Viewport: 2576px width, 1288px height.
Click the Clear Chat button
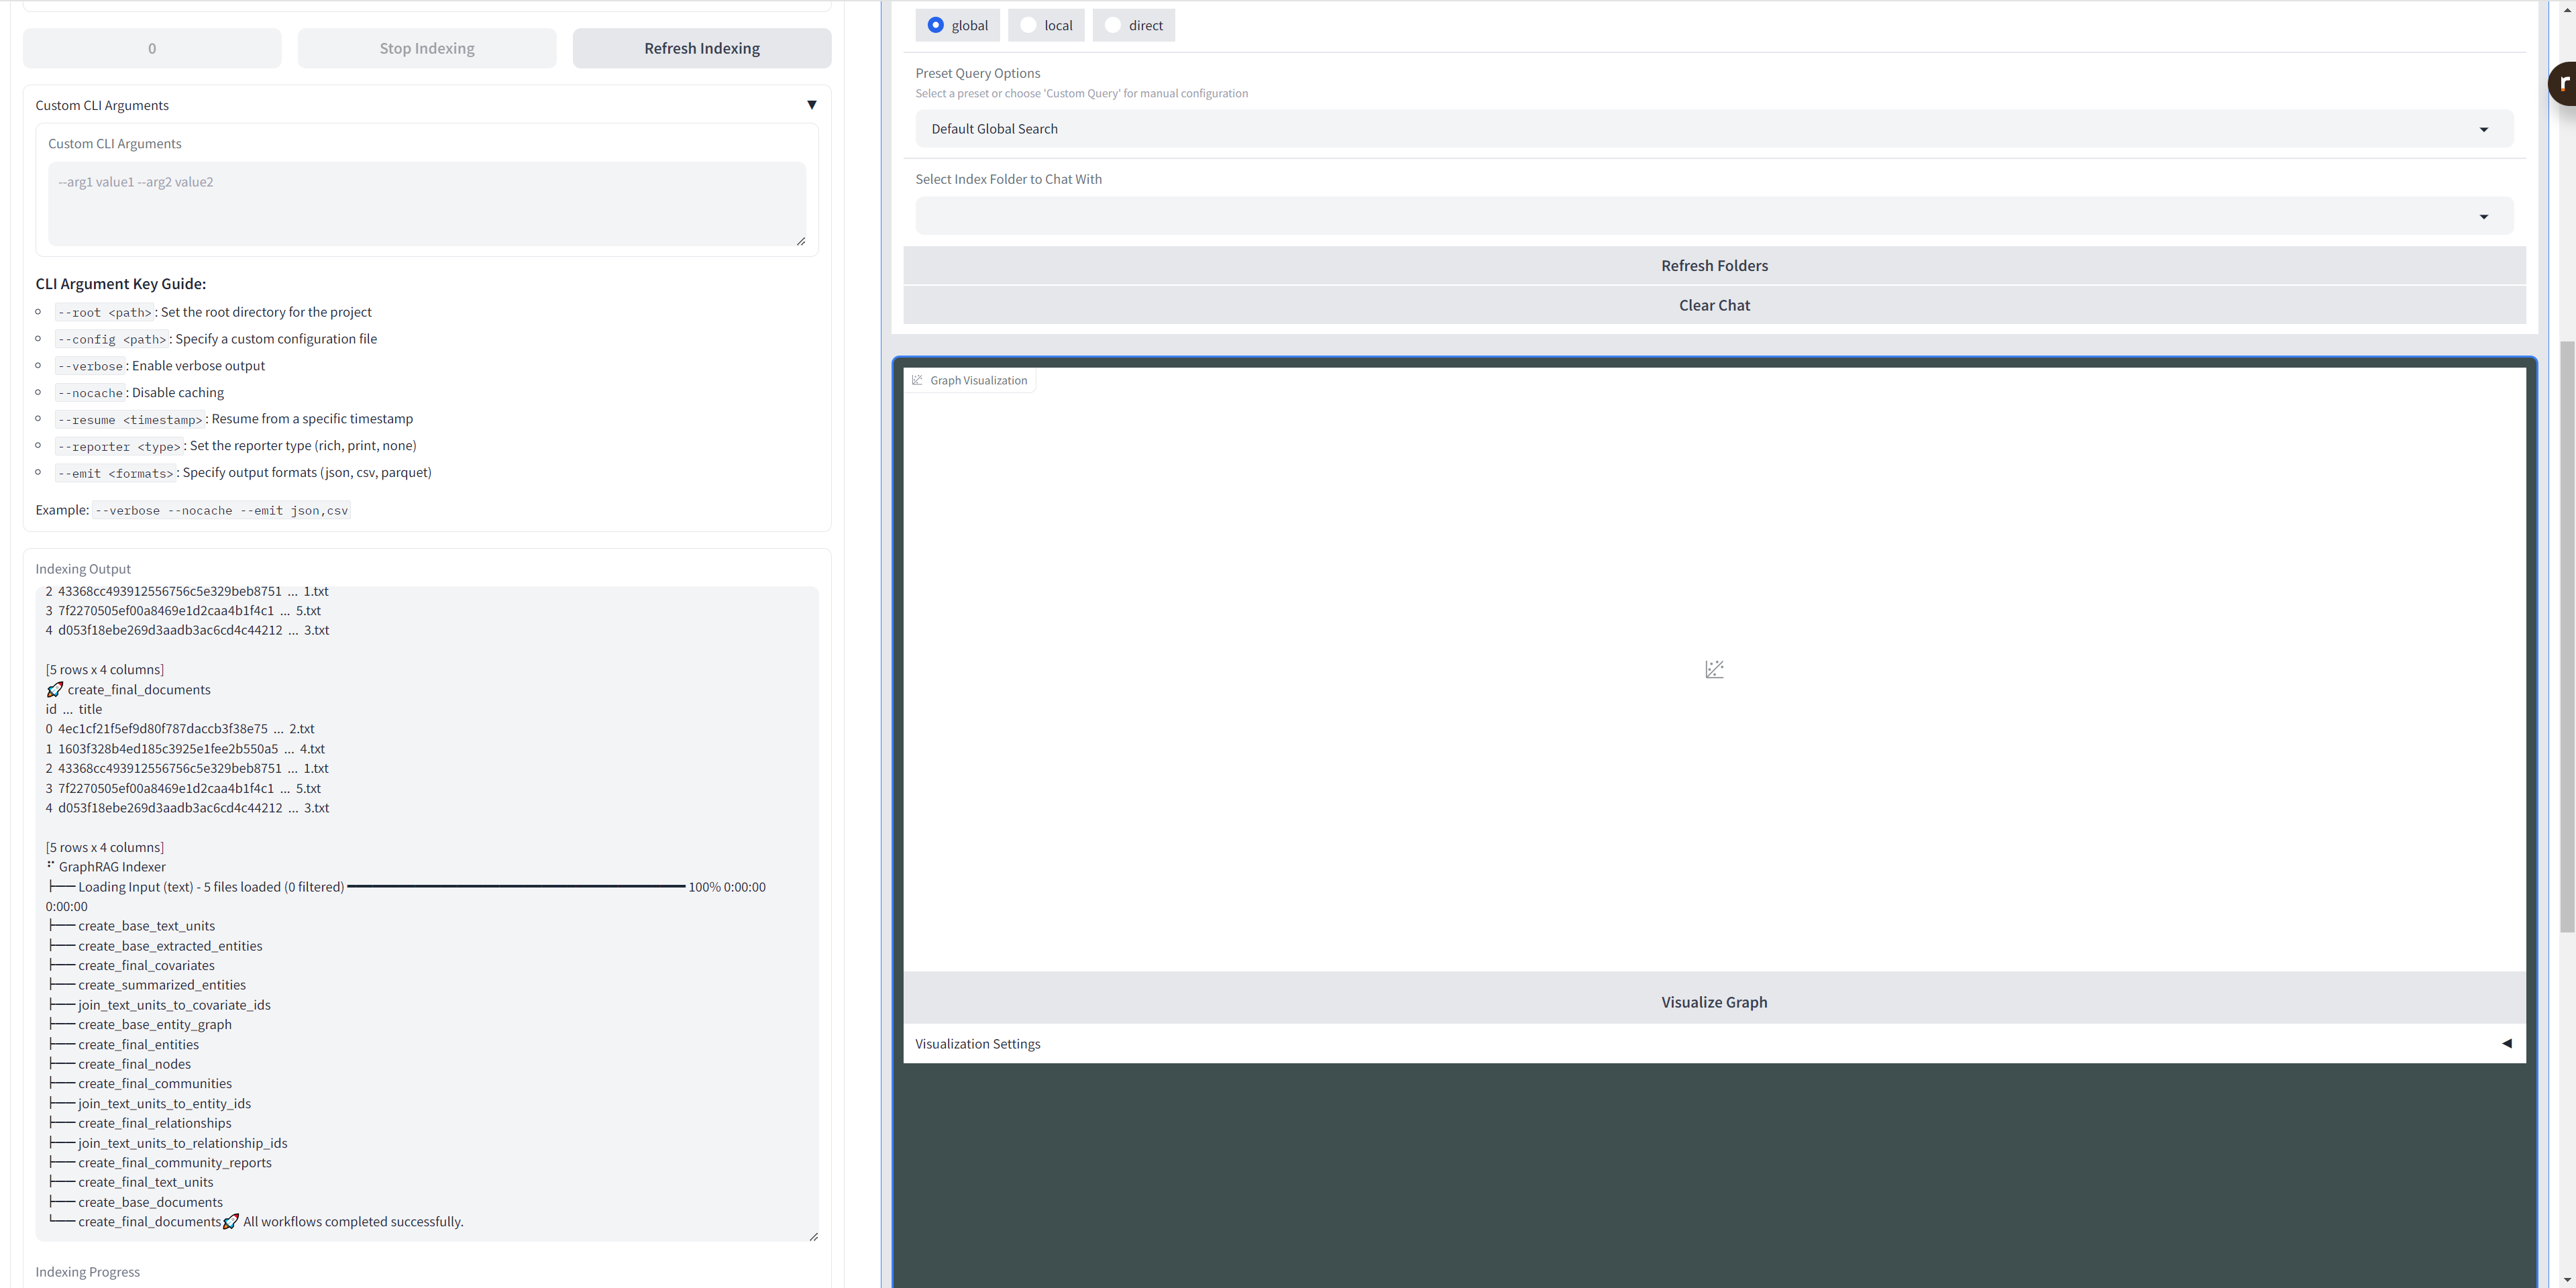coord(1714,305)
